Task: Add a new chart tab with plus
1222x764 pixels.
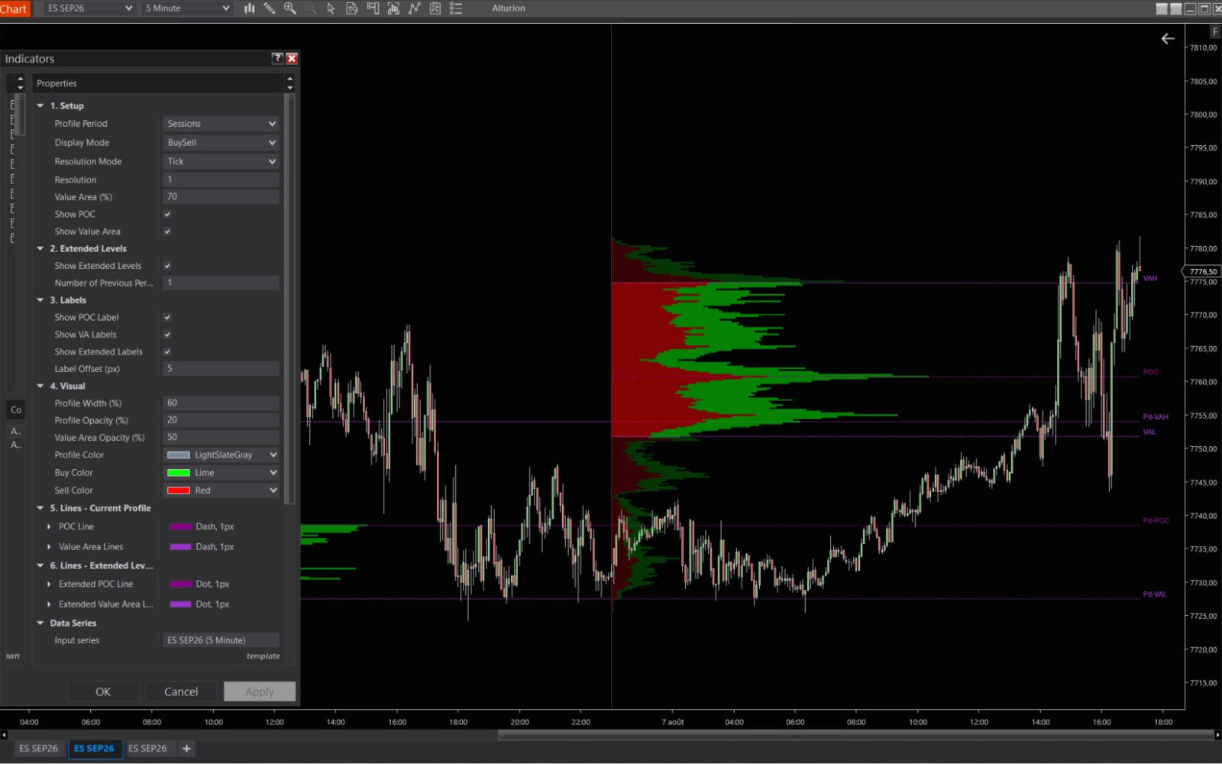Action: tap(186, 749)
